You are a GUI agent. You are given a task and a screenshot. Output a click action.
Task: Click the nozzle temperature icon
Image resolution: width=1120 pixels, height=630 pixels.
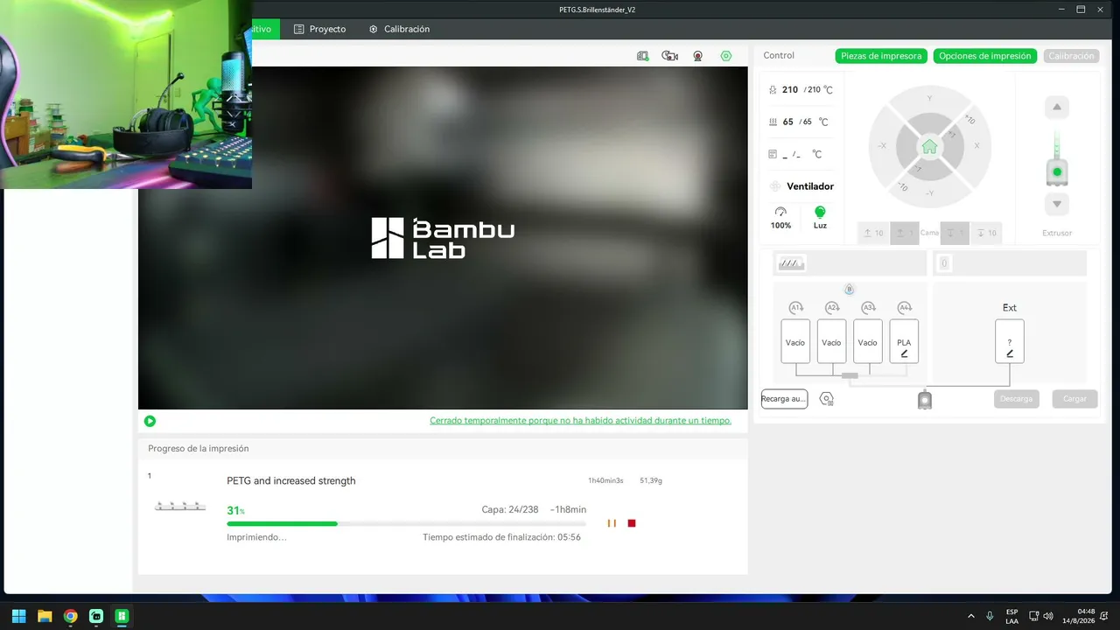click(773, 90)
